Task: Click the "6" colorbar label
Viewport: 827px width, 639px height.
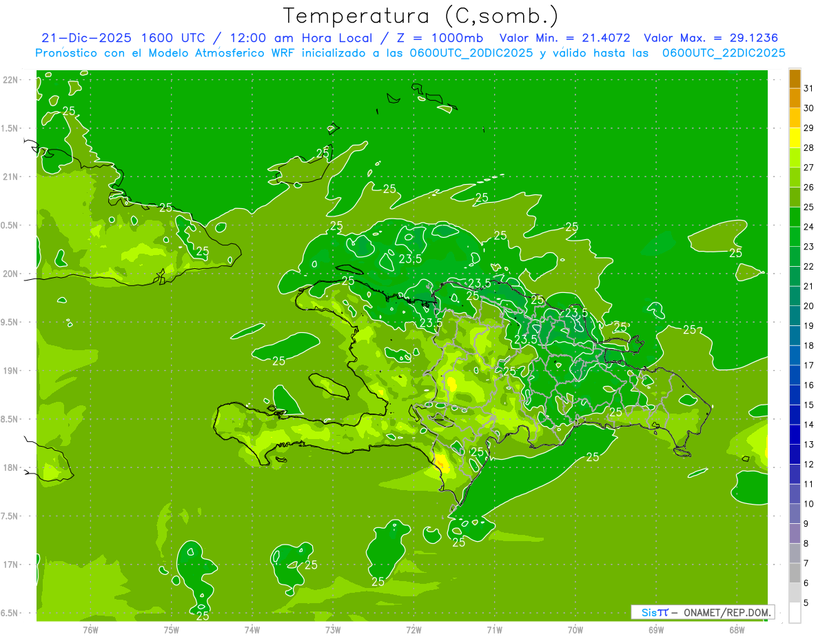Action: (x=807, y=583)
